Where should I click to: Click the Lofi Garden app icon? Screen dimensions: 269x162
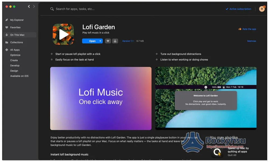[x=63, y=34]
